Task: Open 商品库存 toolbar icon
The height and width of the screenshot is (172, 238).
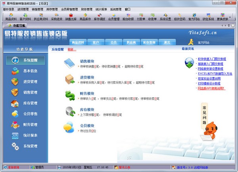Action: 85,17
